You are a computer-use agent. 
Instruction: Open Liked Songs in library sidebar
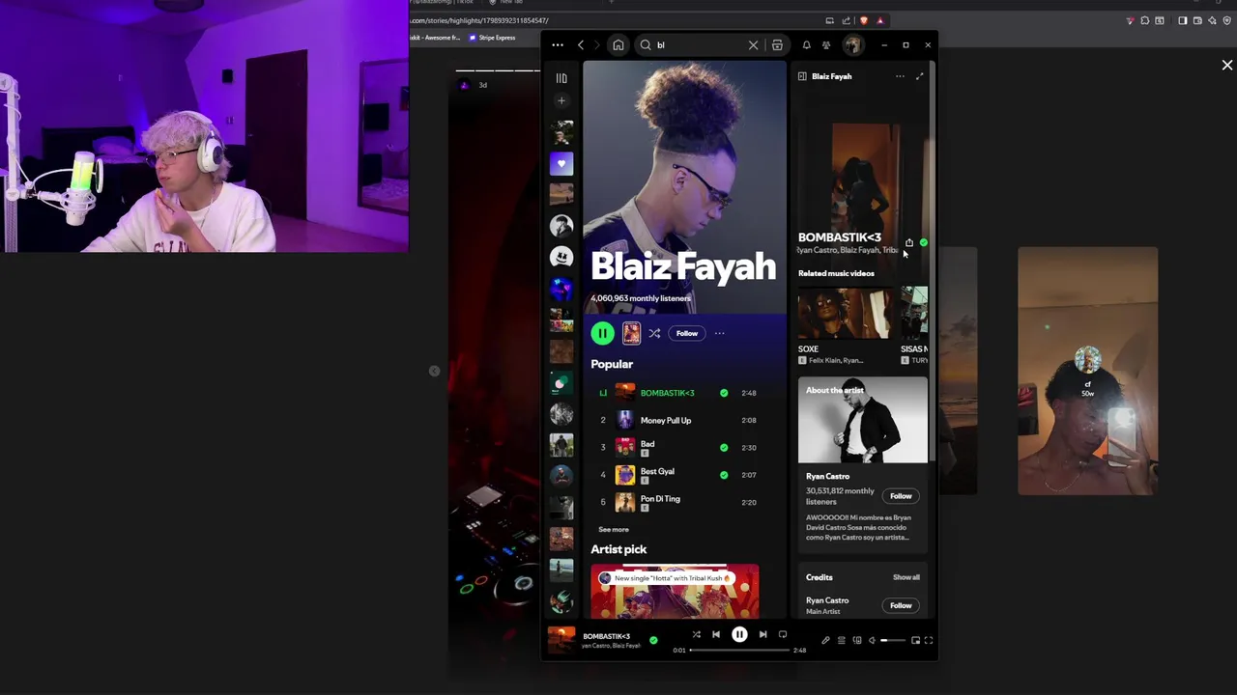[561, 163]
